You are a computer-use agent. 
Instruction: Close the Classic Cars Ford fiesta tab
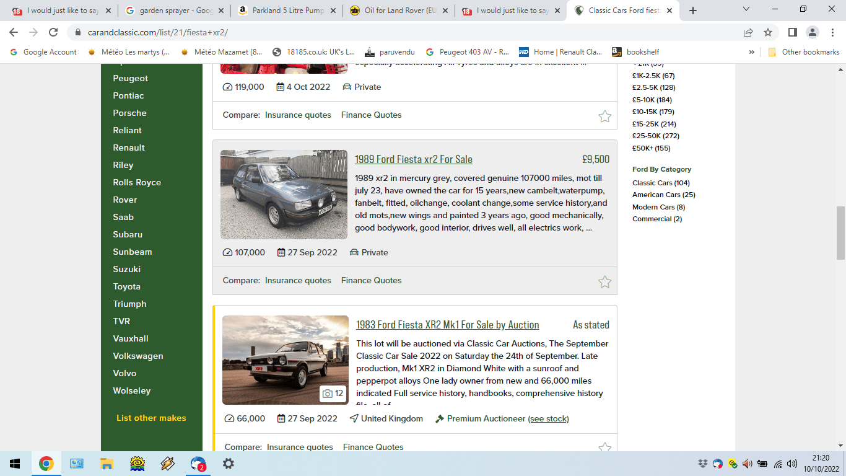(x=669, y=11)
